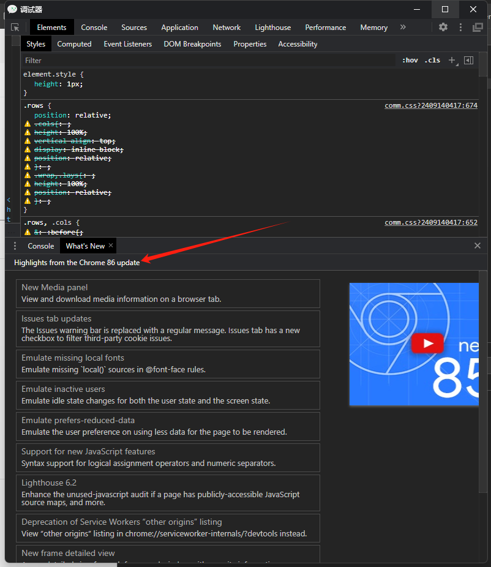The width and height of the screenshot is (491, 567).
Task: Click the warning icon beside .cols{
Action: point(28,124)
